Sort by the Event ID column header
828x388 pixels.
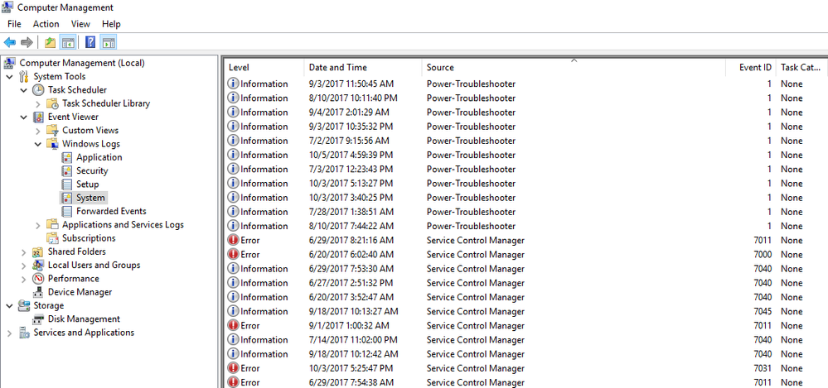[x=752, y=68]
